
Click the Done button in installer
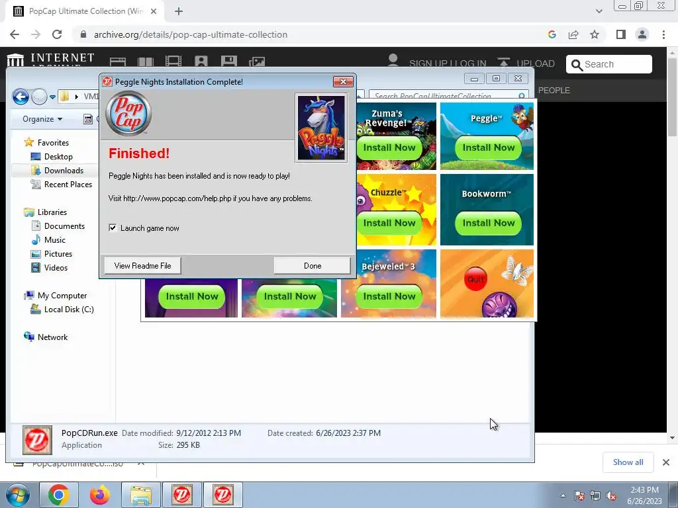(313, 266)
